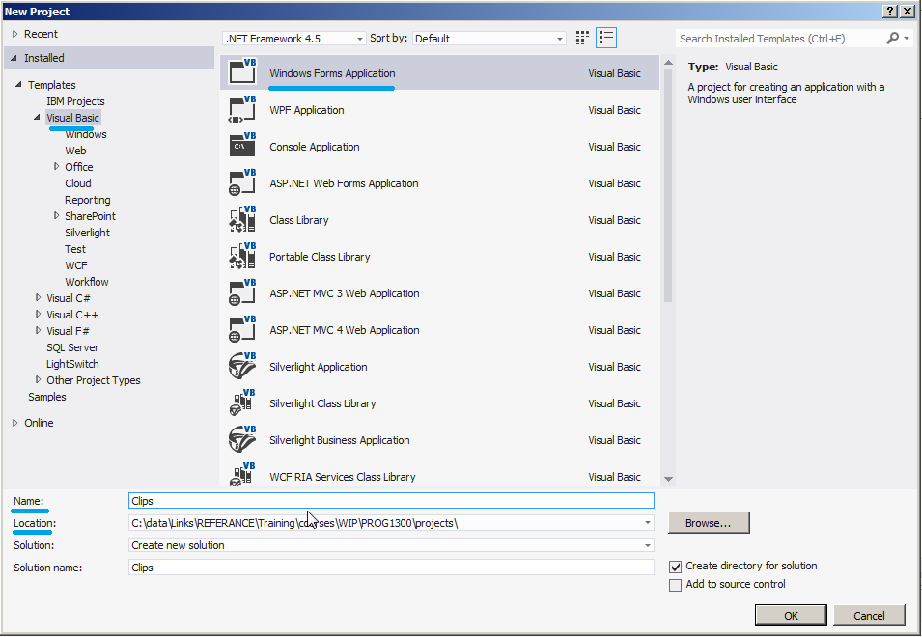Select the Web category

[x=75, y=151]
